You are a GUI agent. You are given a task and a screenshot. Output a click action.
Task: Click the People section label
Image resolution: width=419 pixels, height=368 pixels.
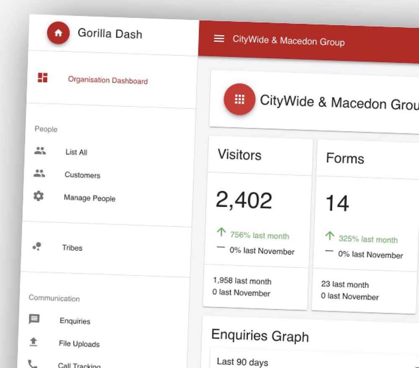[46, 129]
